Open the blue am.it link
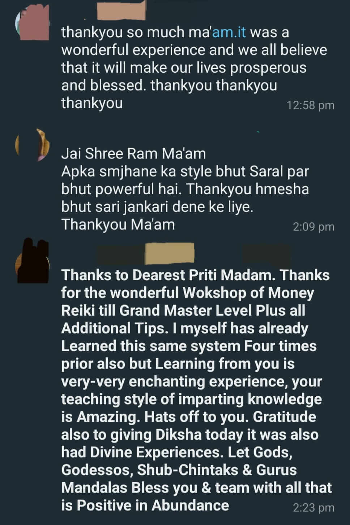Screen dimensions: 350x525 (x=229, y=32)
